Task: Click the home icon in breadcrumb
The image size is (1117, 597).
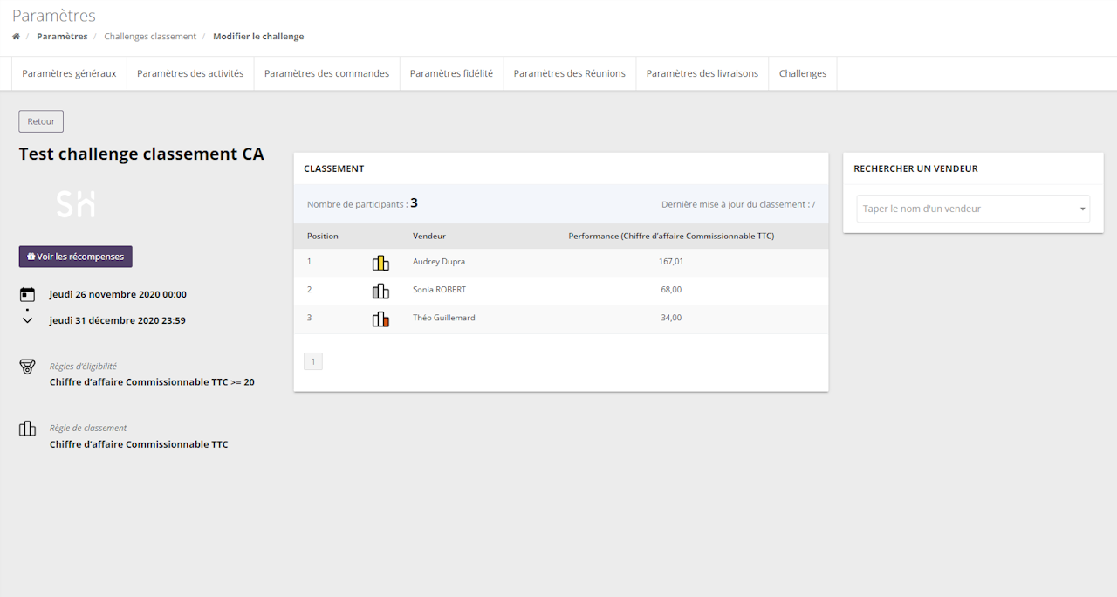Action: (x=16, y=37)
